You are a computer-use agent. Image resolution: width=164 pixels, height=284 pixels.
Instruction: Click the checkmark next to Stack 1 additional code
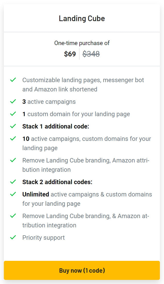pos(13,126)
